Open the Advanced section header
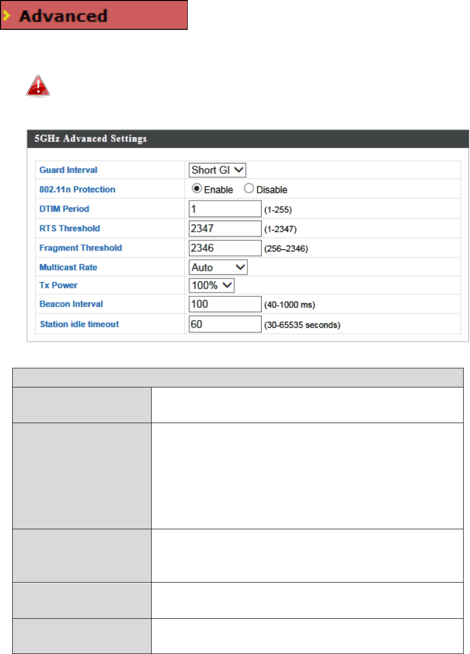 coord(94,15)
